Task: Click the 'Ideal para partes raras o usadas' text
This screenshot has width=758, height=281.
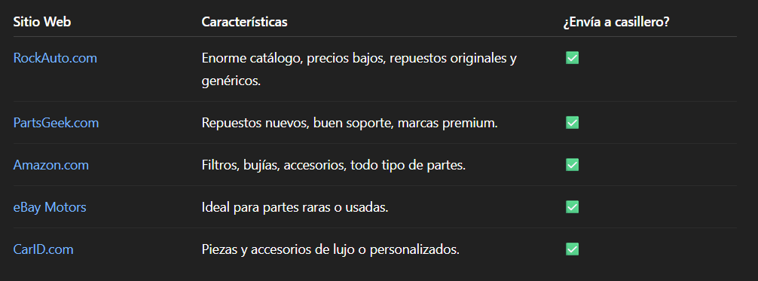Action: tap(295, 207)
